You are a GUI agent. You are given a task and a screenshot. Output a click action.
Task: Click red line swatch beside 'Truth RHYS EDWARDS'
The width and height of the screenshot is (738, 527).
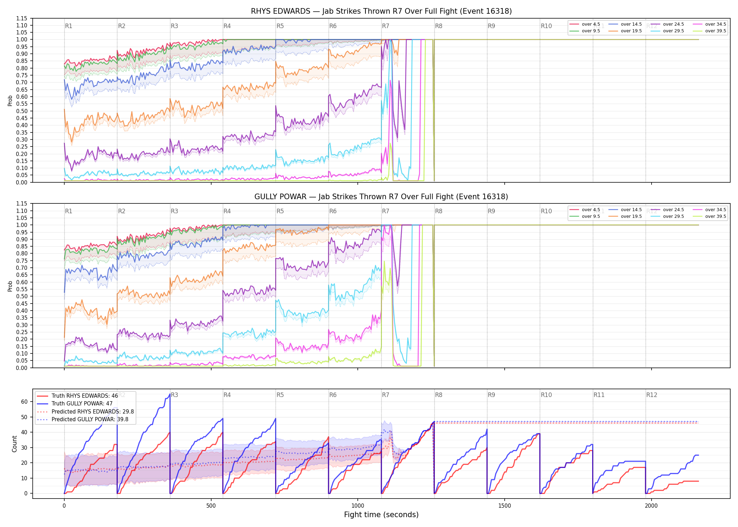[43, 396]
